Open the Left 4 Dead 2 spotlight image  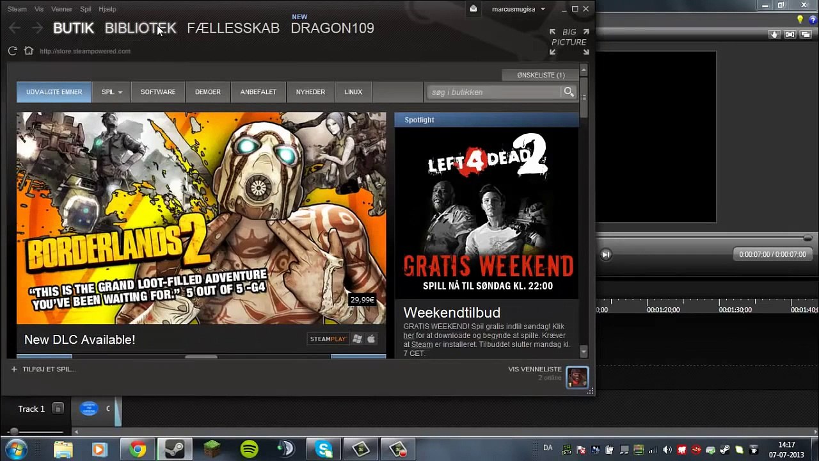487,213
